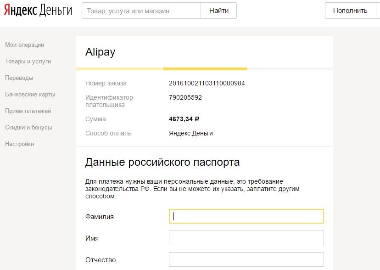
Task: Click the Отчество input field
Action: coord(246,259)
